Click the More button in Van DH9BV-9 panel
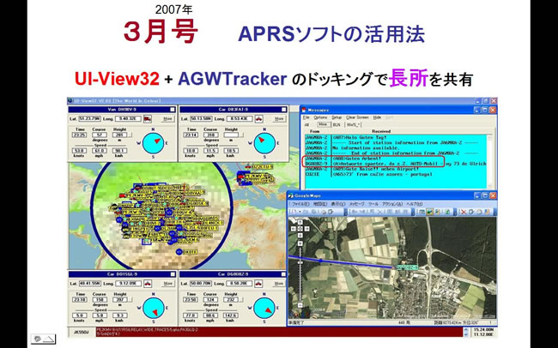Image resolution: width=558 pixels, height=348 pixels. tap(168, 119)
